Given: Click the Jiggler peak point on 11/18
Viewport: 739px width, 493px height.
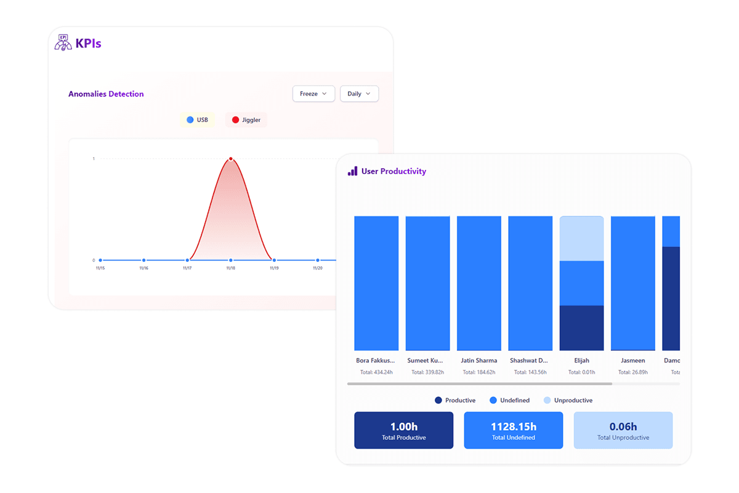Looking at the screenshot, I should tap(231, 159).
